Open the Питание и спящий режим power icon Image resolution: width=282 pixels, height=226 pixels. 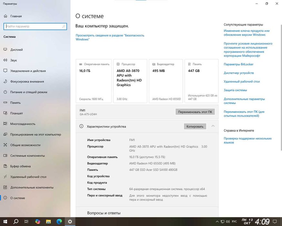tap(5, 92)
